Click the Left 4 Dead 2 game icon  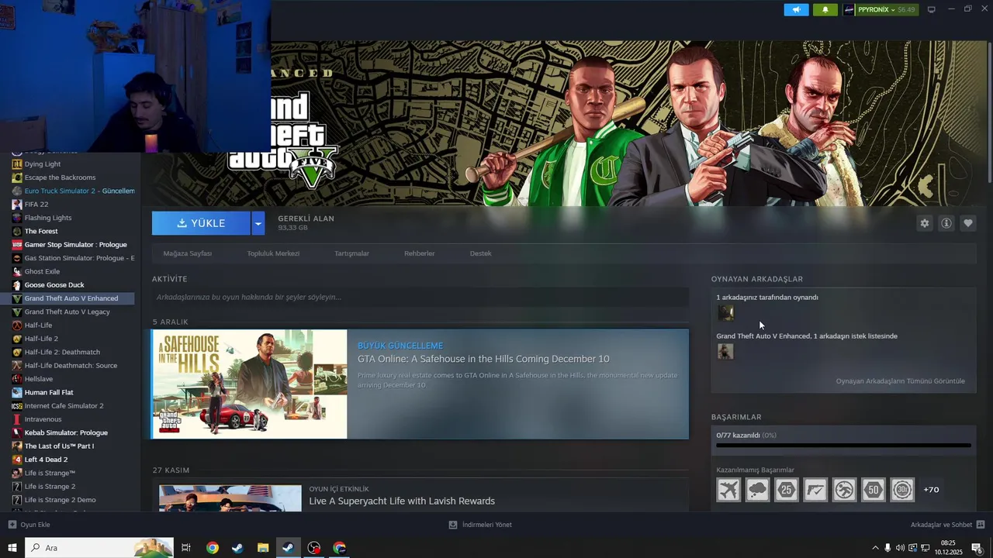17,460
